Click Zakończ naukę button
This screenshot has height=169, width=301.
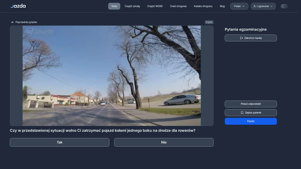(251, 38)
